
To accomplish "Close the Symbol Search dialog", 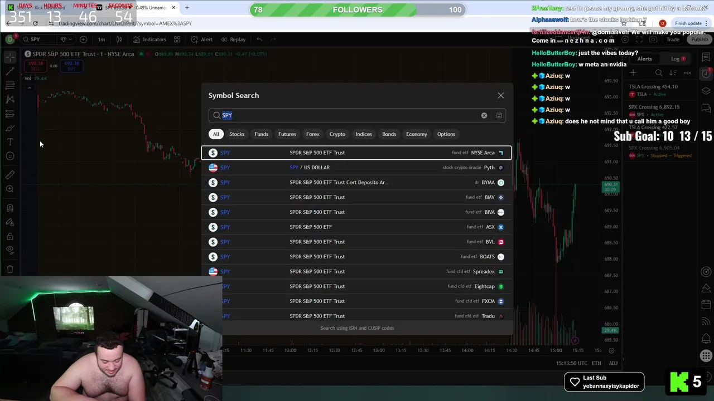I will tap(501, 96).
